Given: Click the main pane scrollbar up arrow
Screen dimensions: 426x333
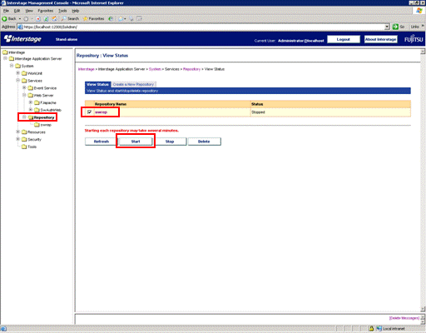Looking at the screenshot, I should (423, 52).
